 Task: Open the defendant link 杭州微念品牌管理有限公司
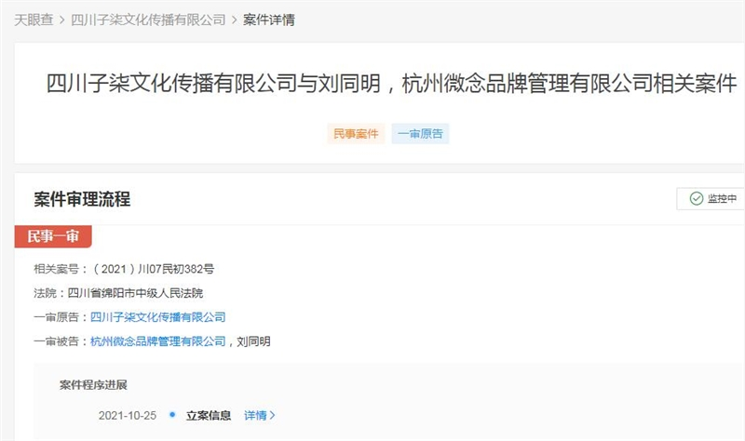click(157, 341)
